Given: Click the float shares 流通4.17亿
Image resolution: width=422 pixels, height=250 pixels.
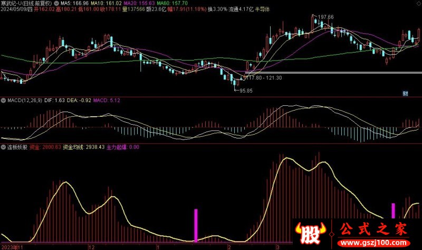Looking at the screenshot, I should point(241,9).
